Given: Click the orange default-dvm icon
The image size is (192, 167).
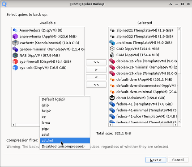Looking at the screenshot, I should point(112,79).
